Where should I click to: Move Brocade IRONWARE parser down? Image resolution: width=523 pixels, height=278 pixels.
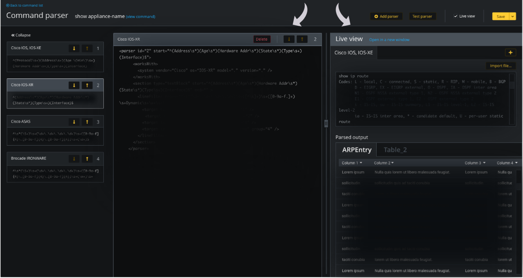74,159
